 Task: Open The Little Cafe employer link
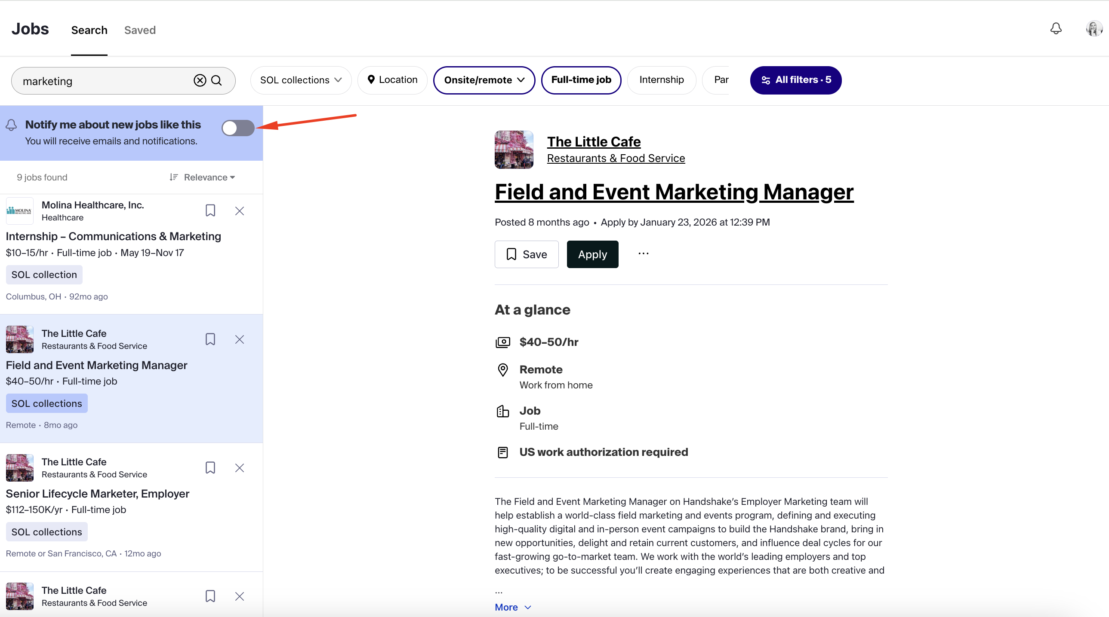pyautogui.click(x=594, y=141)
